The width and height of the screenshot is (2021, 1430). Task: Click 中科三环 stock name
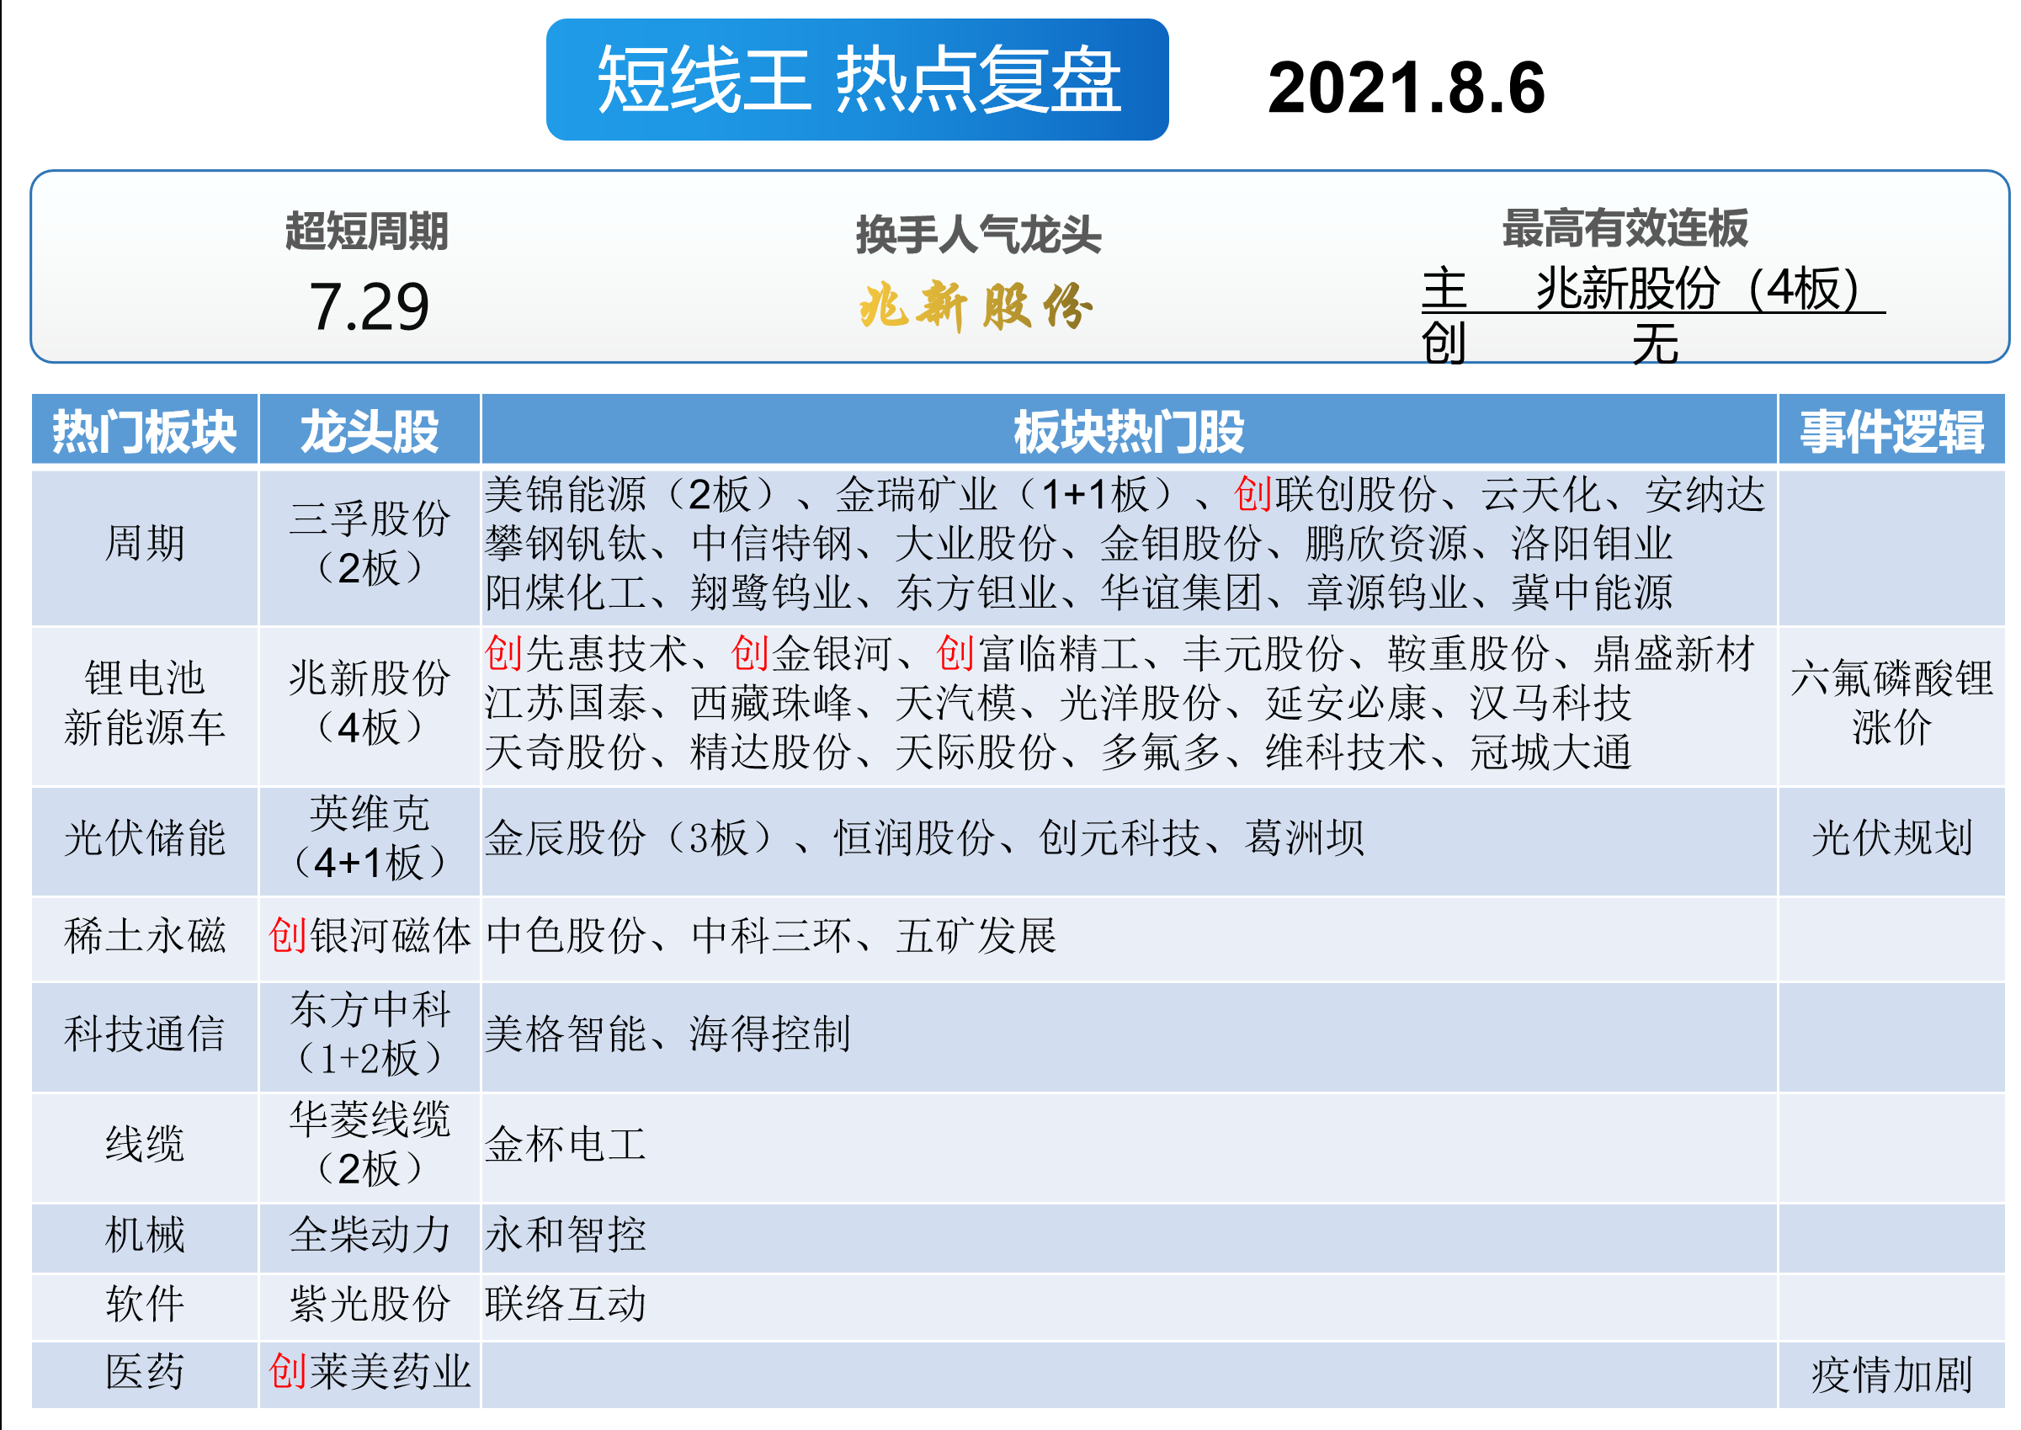771,936
